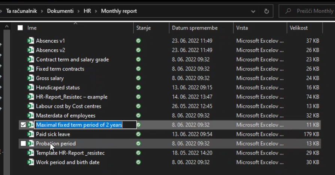Click Excel icon of Labour cost by Cost centres
This screenshot has width=335, height=175.
click(x=31, y=106)
